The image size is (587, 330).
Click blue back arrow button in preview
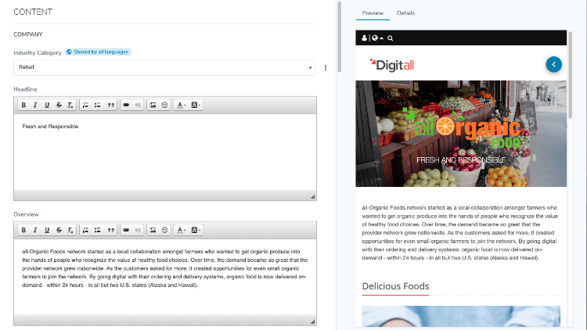click(553, 64)
